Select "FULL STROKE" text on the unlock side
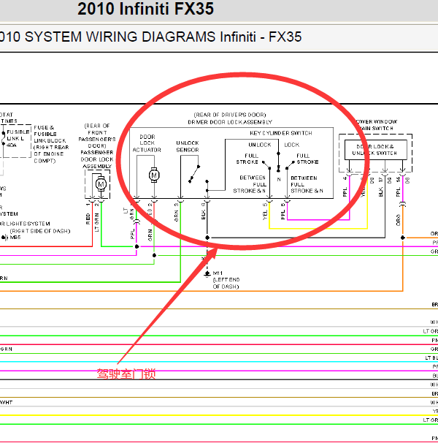 [x=247, y=159]
